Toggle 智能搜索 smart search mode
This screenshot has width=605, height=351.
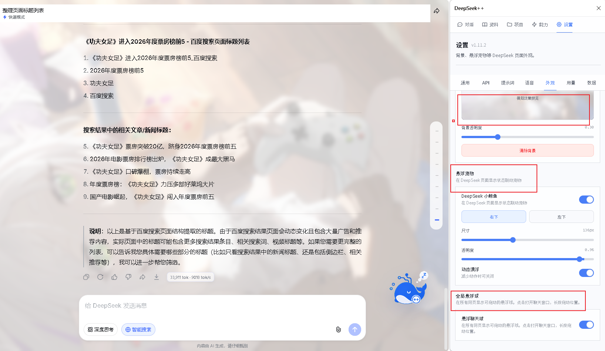[x=138, y=330]
